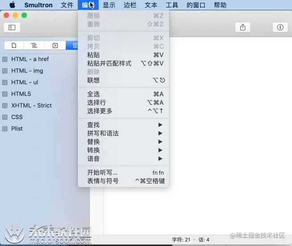Open the Smultron application menu
The height and width of the screenshot is (246, 292).
click(38, 5)
